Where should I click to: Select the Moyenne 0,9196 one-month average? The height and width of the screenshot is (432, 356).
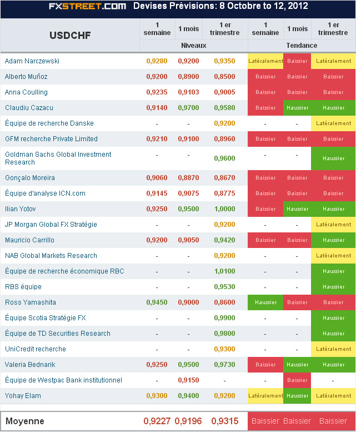(x=188, y=421)
